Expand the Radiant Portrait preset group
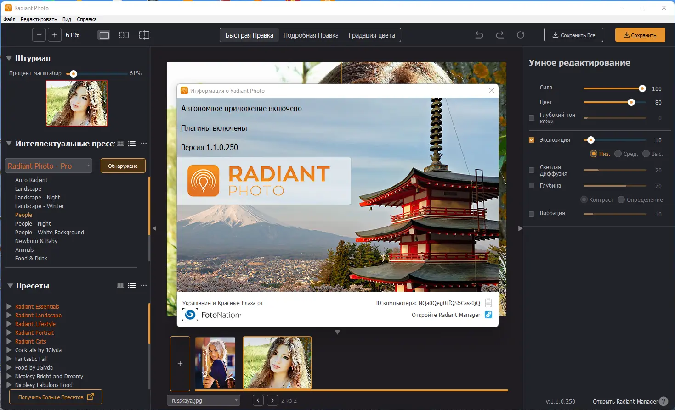 tap(9, 332)
